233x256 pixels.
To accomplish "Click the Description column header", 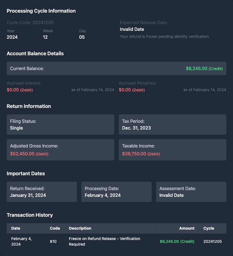I will pos(80,228).
